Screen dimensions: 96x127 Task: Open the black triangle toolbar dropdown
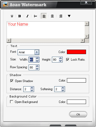[69, 16]
